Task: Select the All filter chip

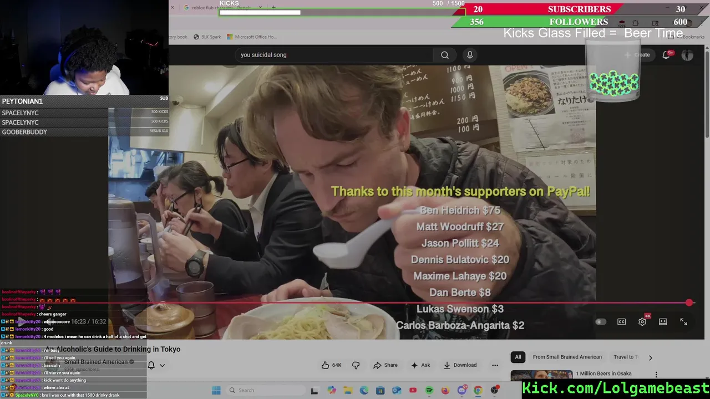Action: [518, 357]
